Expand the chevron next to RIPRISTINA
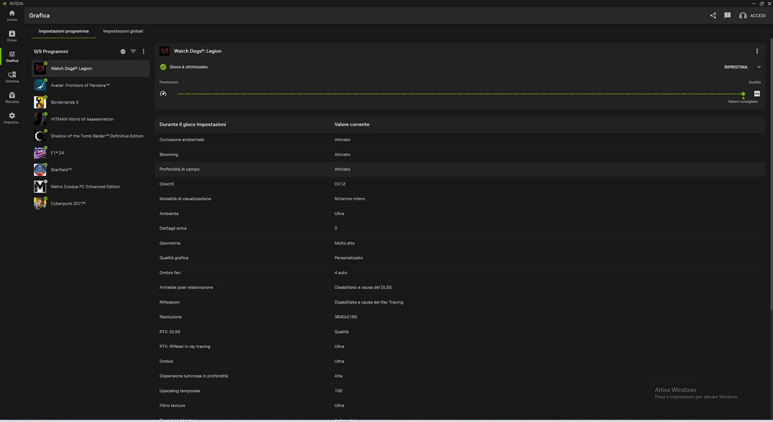Screen dimensions: 773x422 [759, 67]
